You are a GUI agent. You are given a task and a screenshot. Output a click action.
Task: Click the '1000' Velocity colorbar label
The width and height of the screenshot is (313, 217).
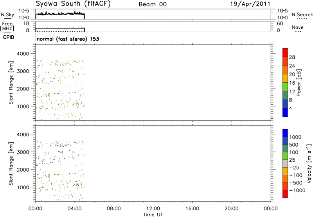(x=295, y=137)
